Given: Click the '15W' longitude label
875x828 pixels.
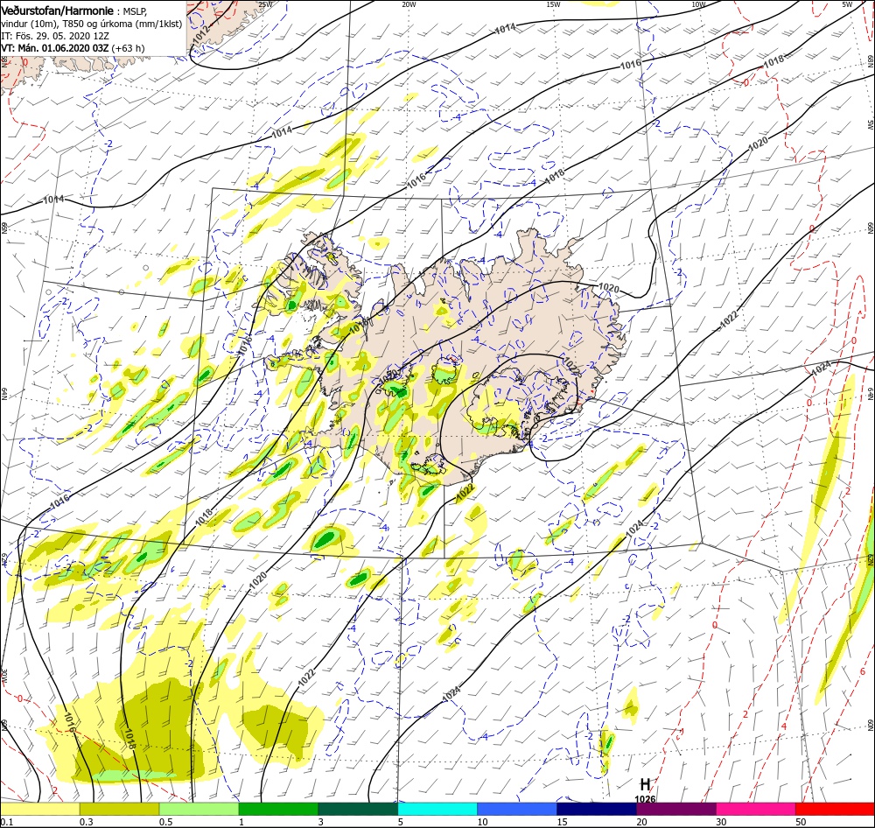Looking at the screenshot, I should tap(554, 4).
